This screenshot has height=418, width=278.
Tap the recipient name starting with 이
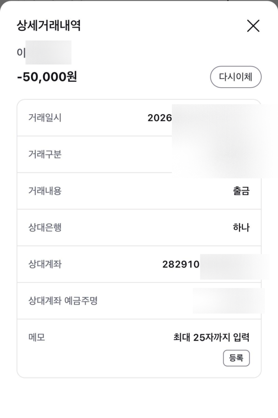[x=22, y=52]
